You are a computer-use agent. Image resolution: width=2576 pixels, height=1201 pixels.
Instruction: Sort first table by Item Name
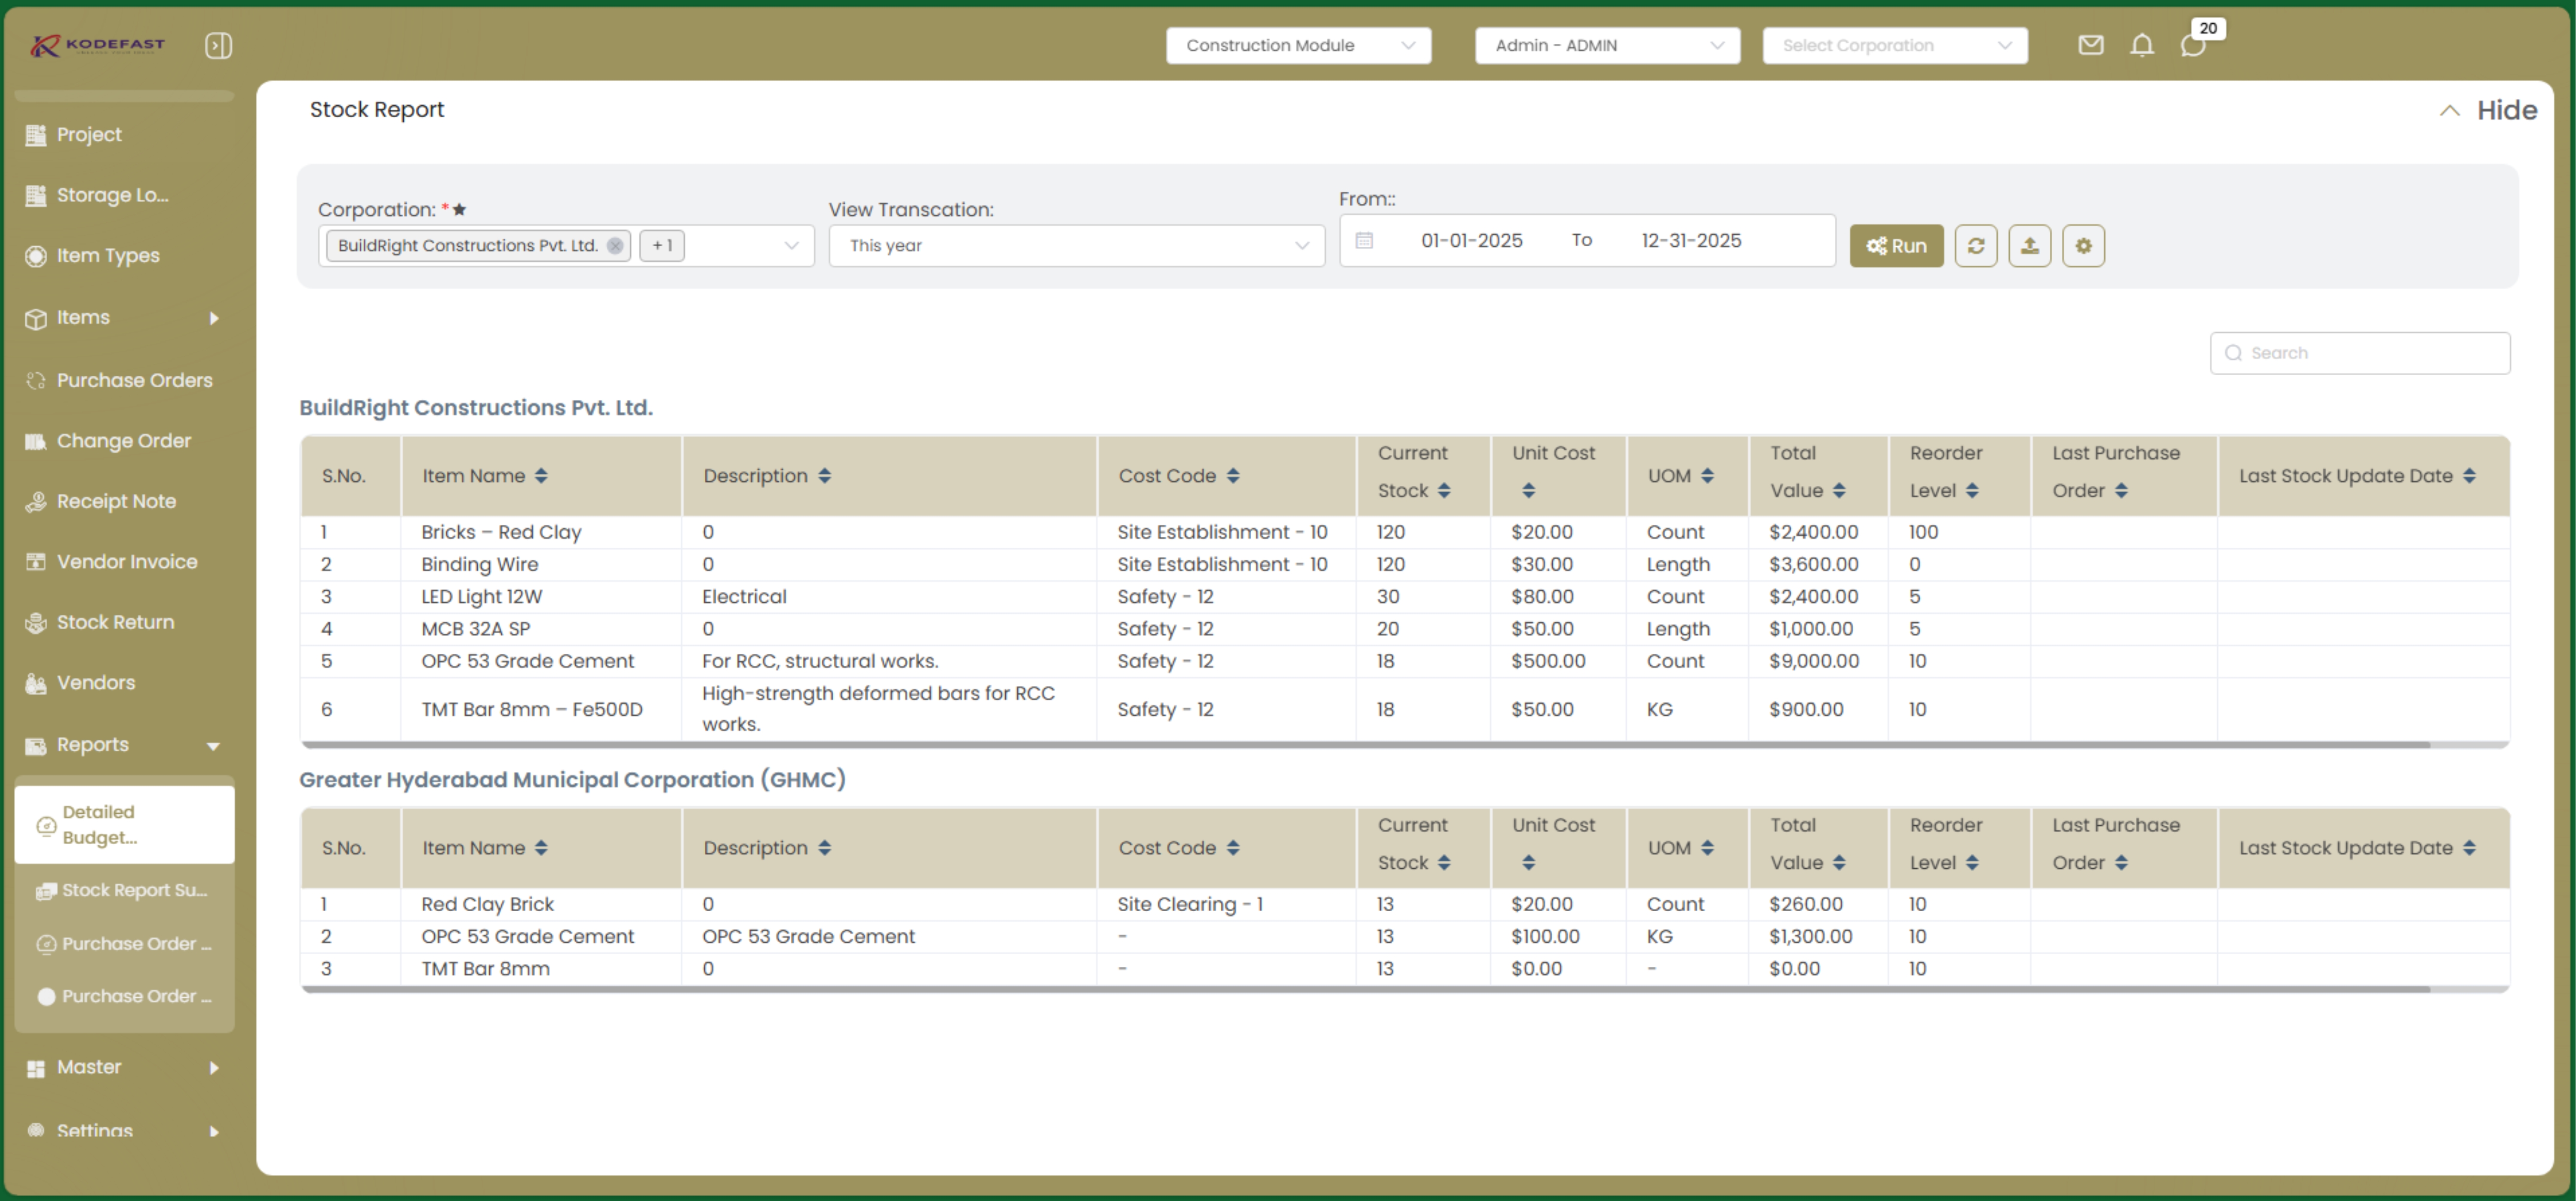(541, 476)
